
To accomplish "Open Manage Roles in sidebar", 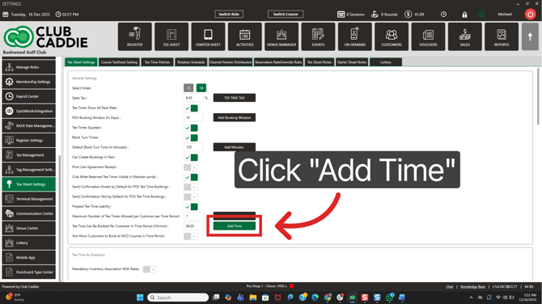I will [28, 67].
